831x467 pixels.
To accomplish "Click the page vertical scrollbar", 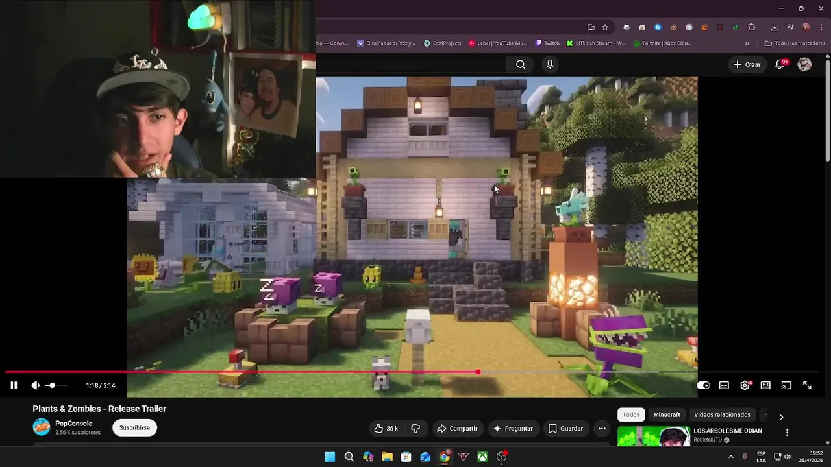I will tap(827, 110).
